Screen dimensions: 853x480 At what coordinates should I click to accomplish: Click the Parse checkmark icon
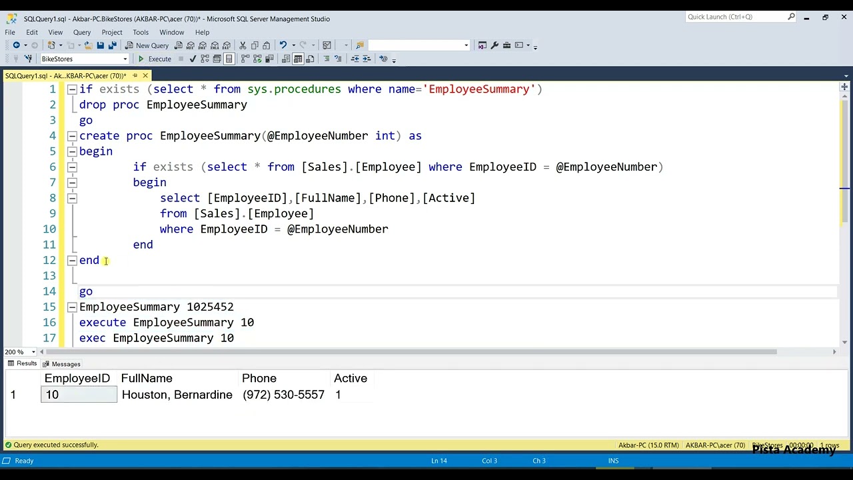193,59
